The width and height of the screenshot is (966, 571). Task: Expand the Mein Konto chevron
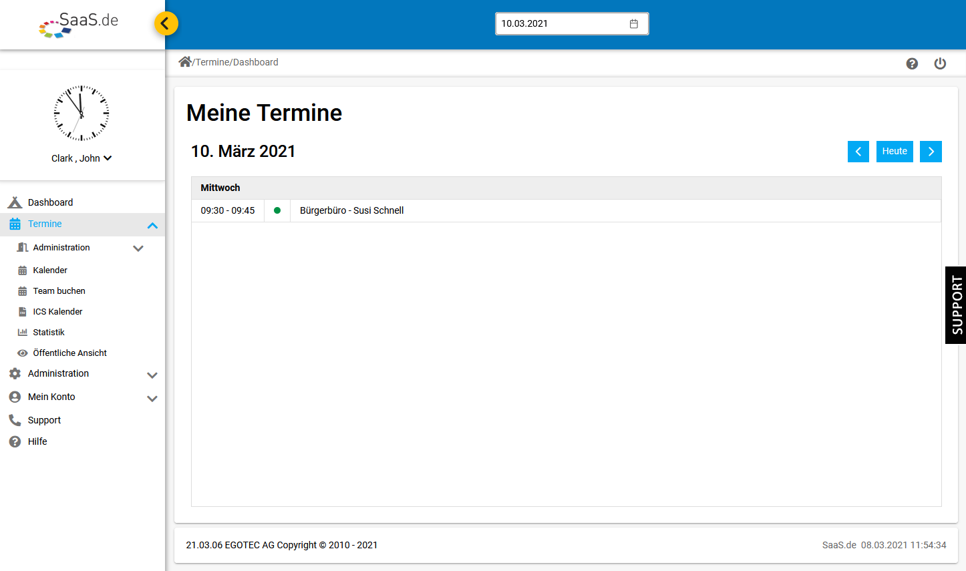152,399
